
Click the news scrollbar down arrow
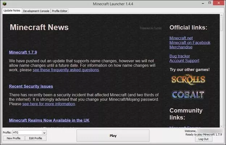pos(222,126)
